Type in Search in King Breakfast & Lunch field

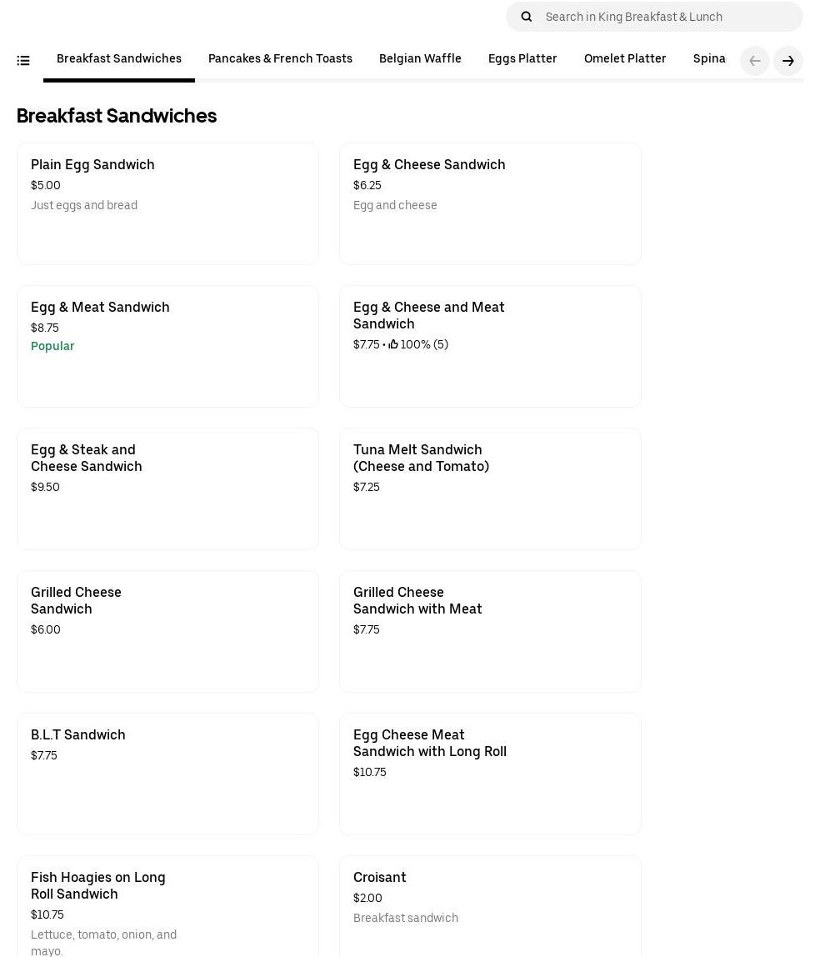click(x=667, y=17)
